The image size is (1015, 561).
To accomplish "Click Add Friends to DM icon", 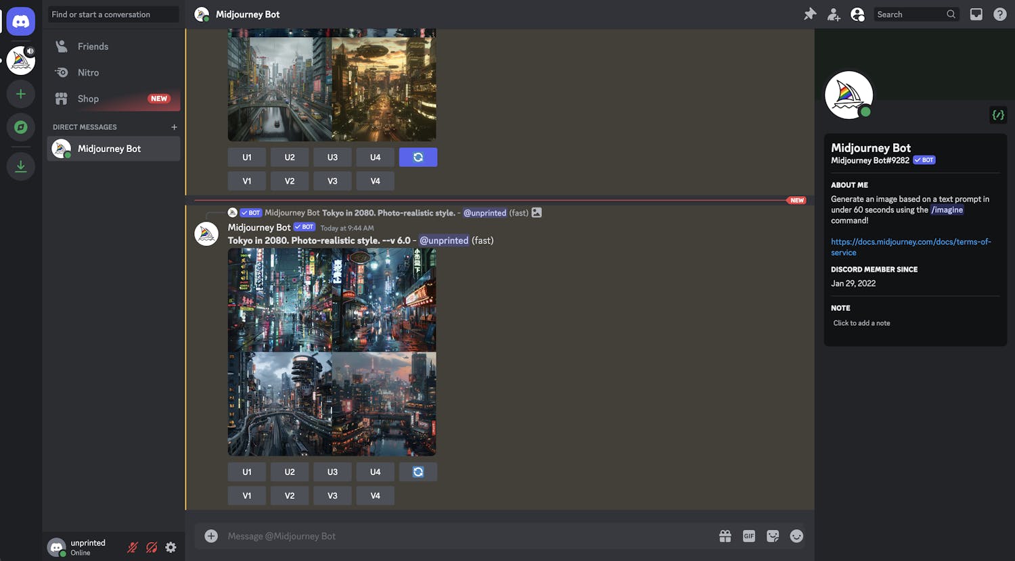I will coord(834,14).
